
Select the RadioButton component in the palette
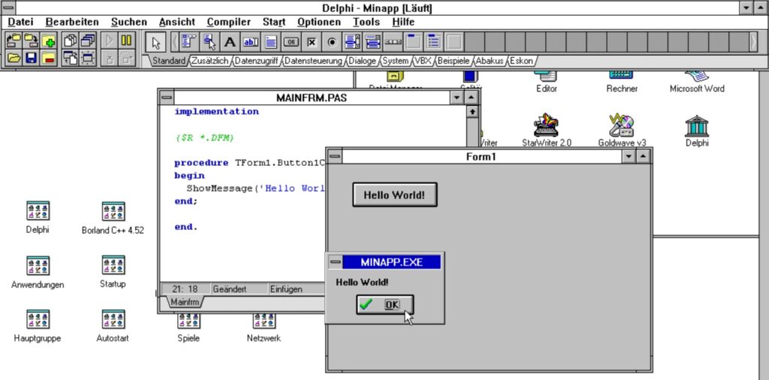tap(332, 41)
